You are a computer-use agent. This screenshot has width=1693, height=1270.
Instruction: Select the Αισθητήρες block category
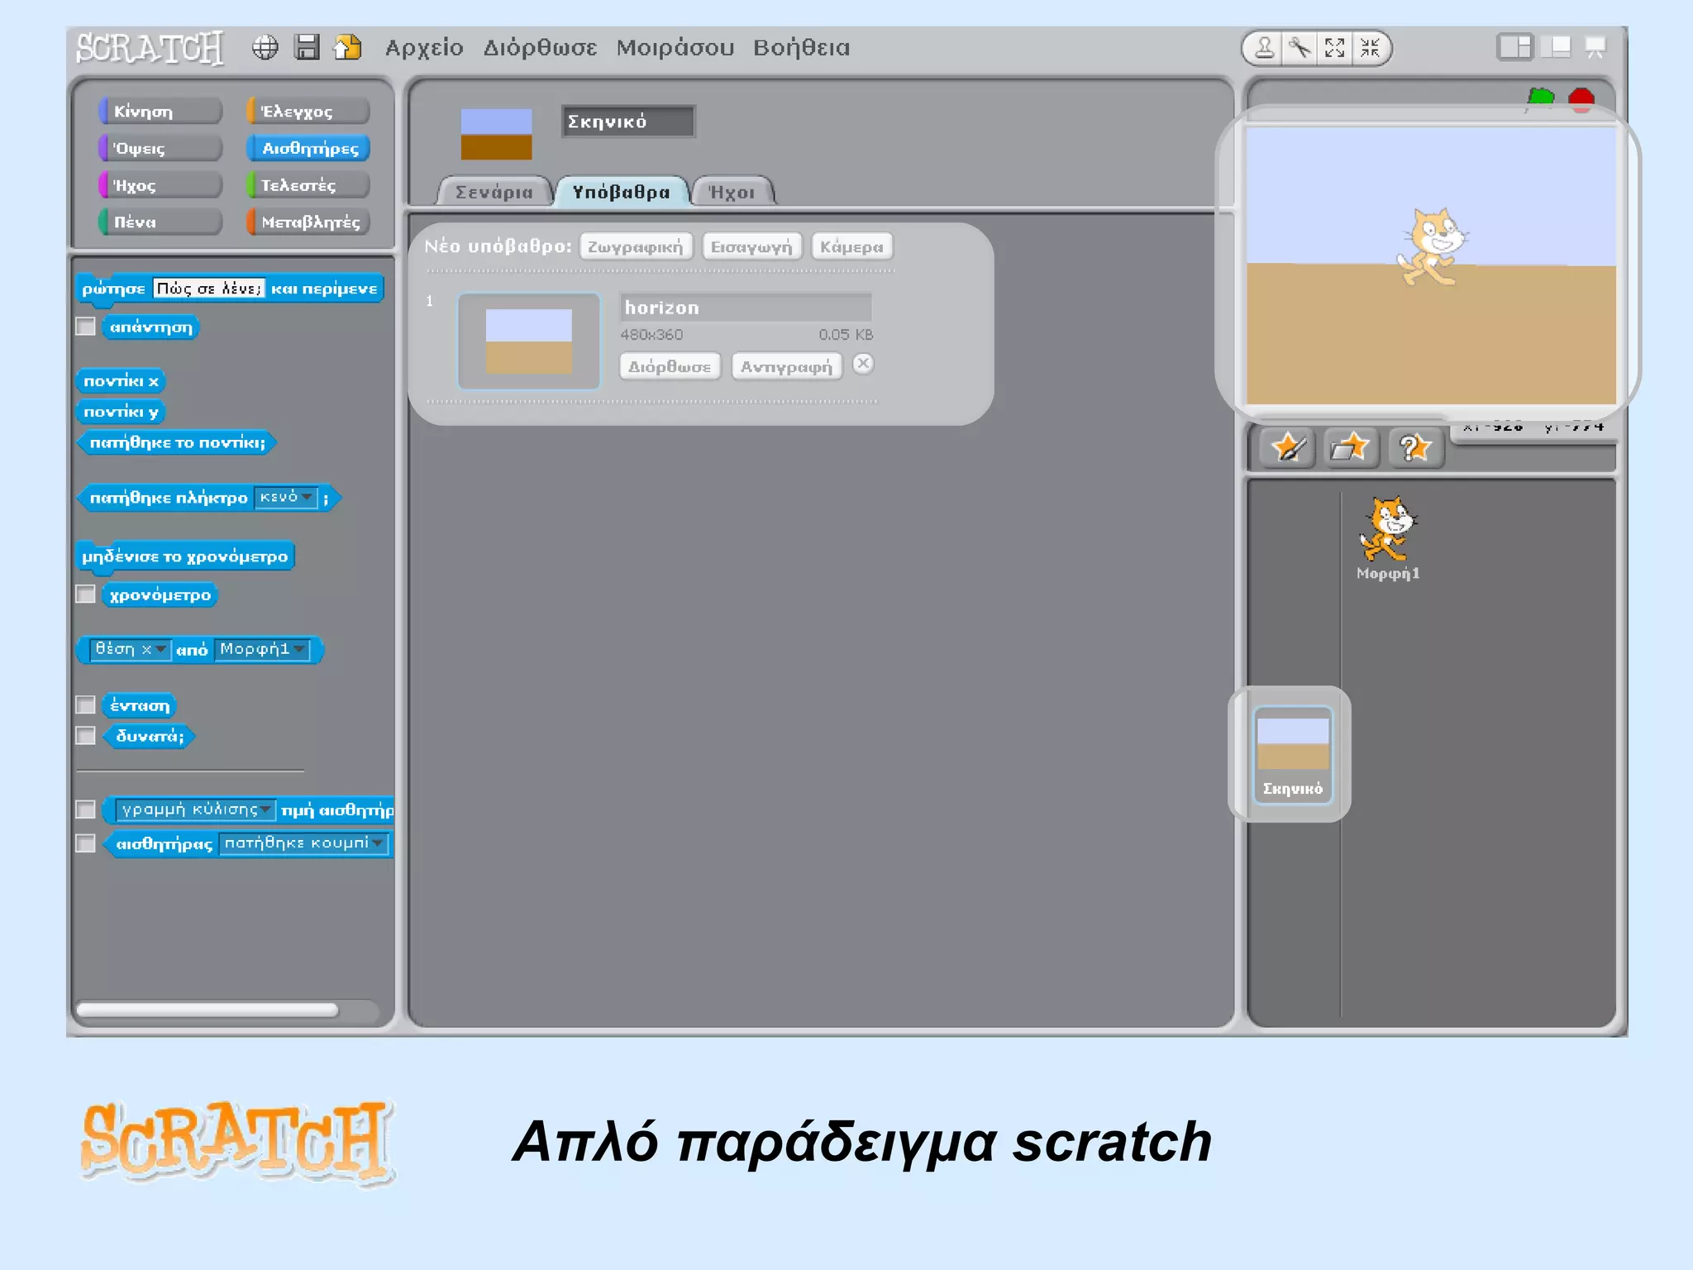click(308, 148)
